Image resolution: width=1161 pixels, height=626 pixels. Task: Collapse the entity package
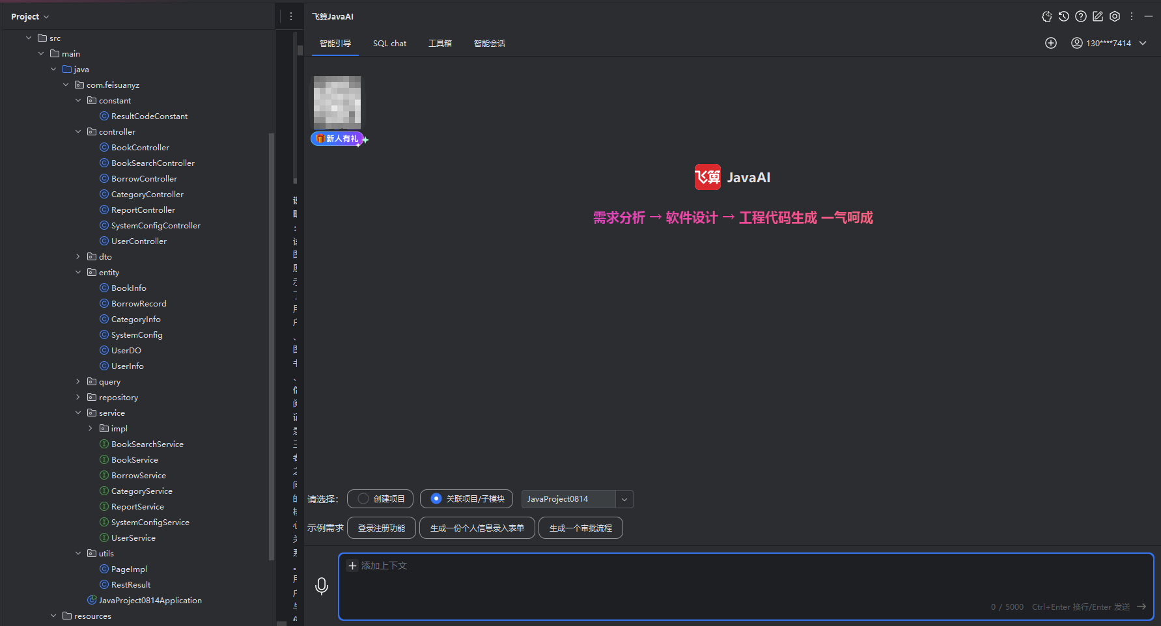pyautogui.click(x=78, y=272)
